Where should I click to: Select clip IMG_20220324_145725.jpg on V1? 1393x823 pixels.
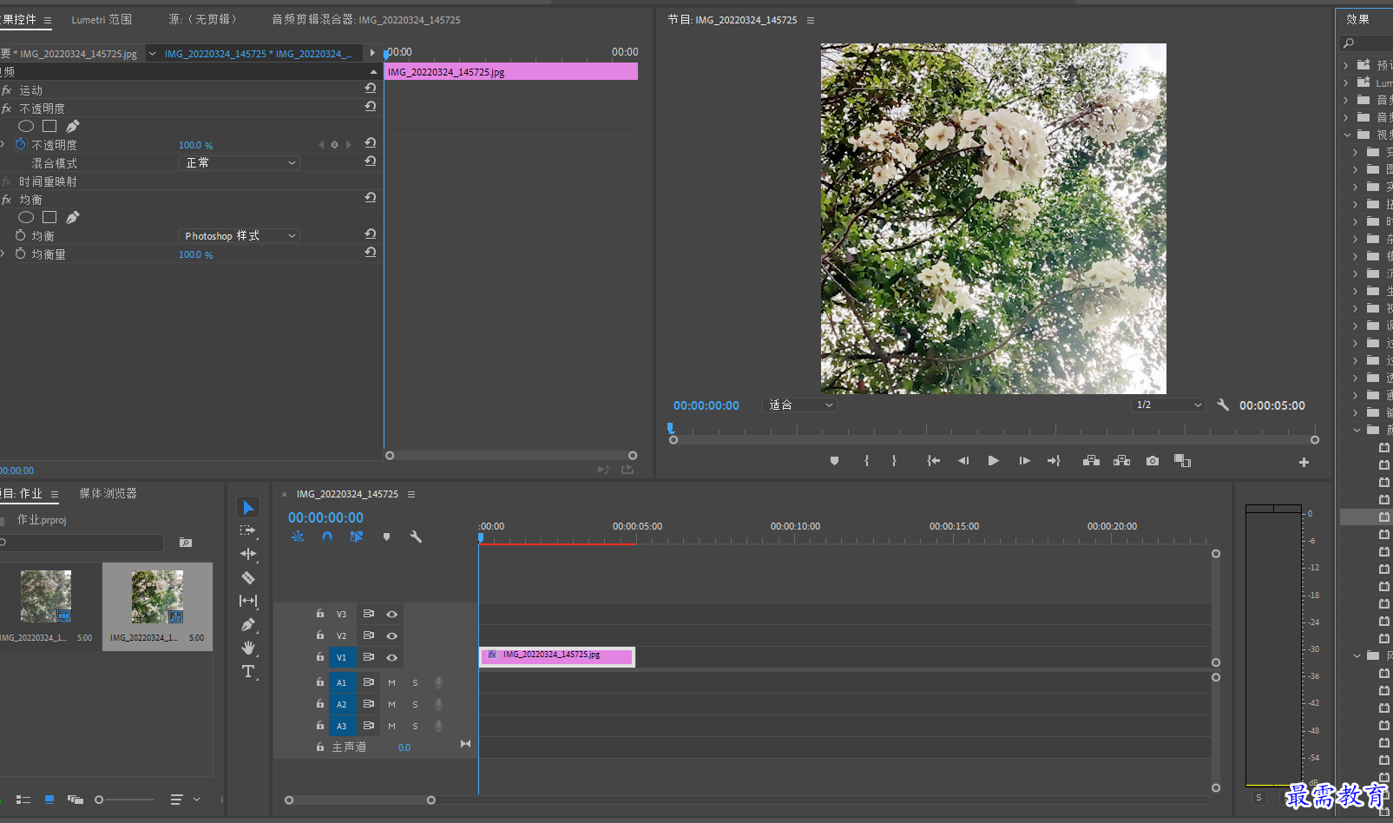click(x=557, y=657)
